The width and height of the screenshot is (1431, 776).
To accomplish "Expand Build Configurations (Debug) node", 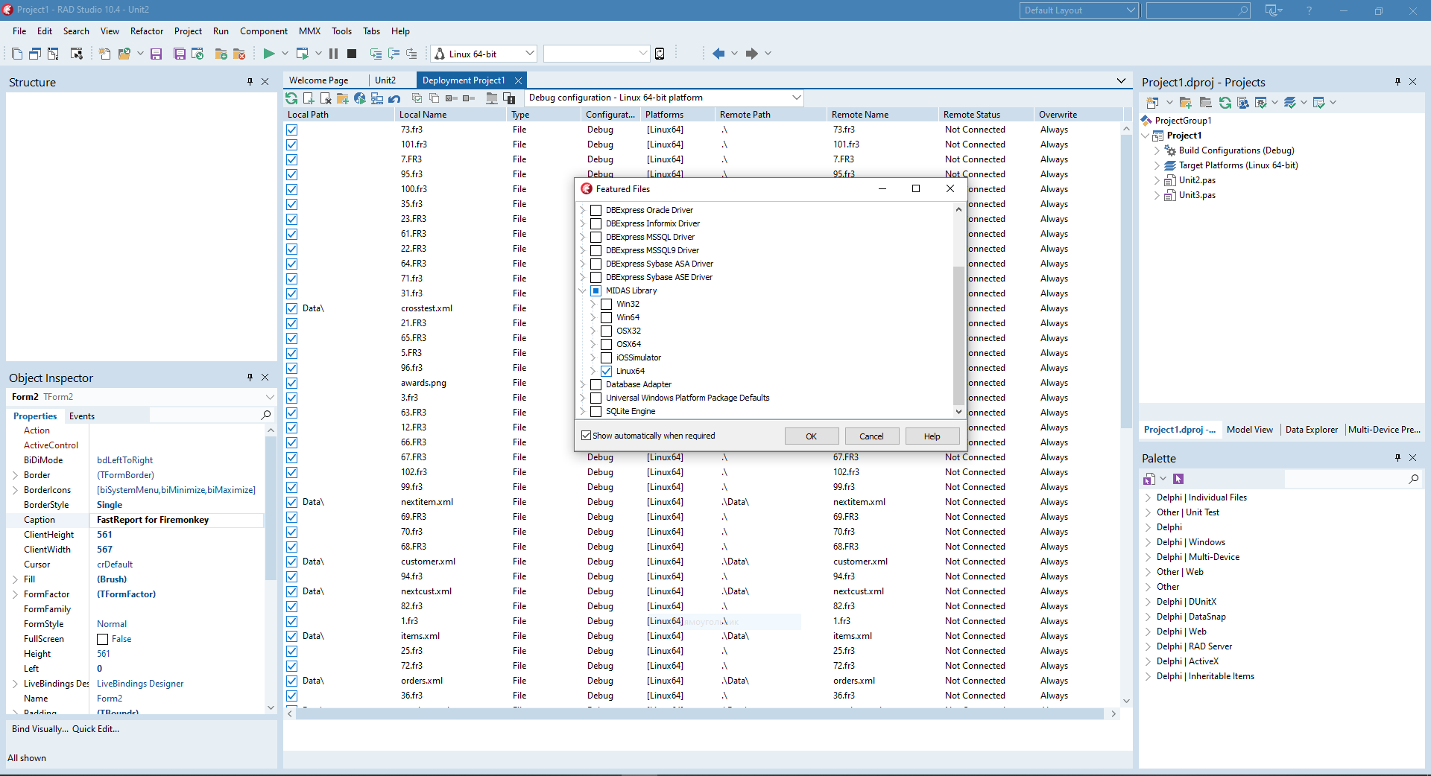I will (x=1157, y=150).
